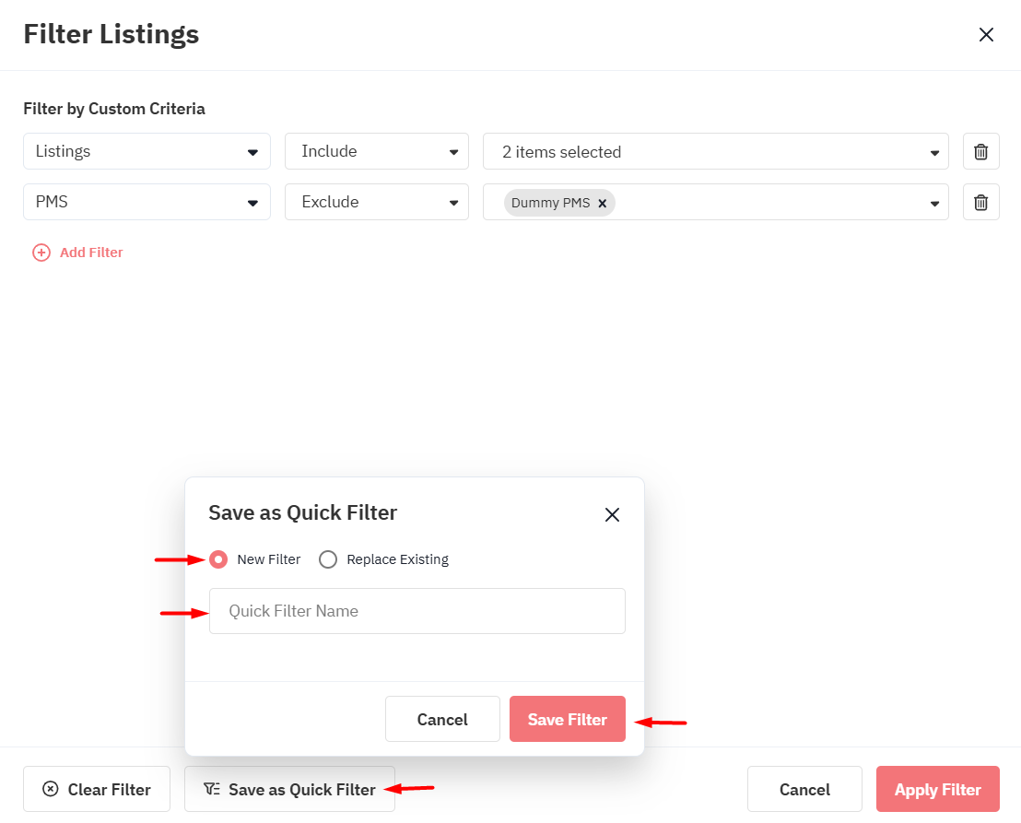Click the plus icon next to Add Filter
The width and height of the screenshot is (1021, 823).
[41, 253]
